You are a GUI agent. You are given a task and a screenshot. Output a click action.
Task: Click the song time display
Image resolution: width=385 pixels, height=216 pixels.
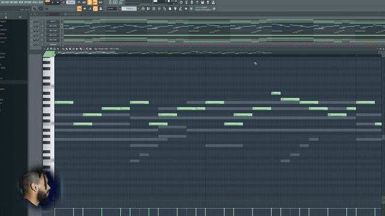point(115,2)
